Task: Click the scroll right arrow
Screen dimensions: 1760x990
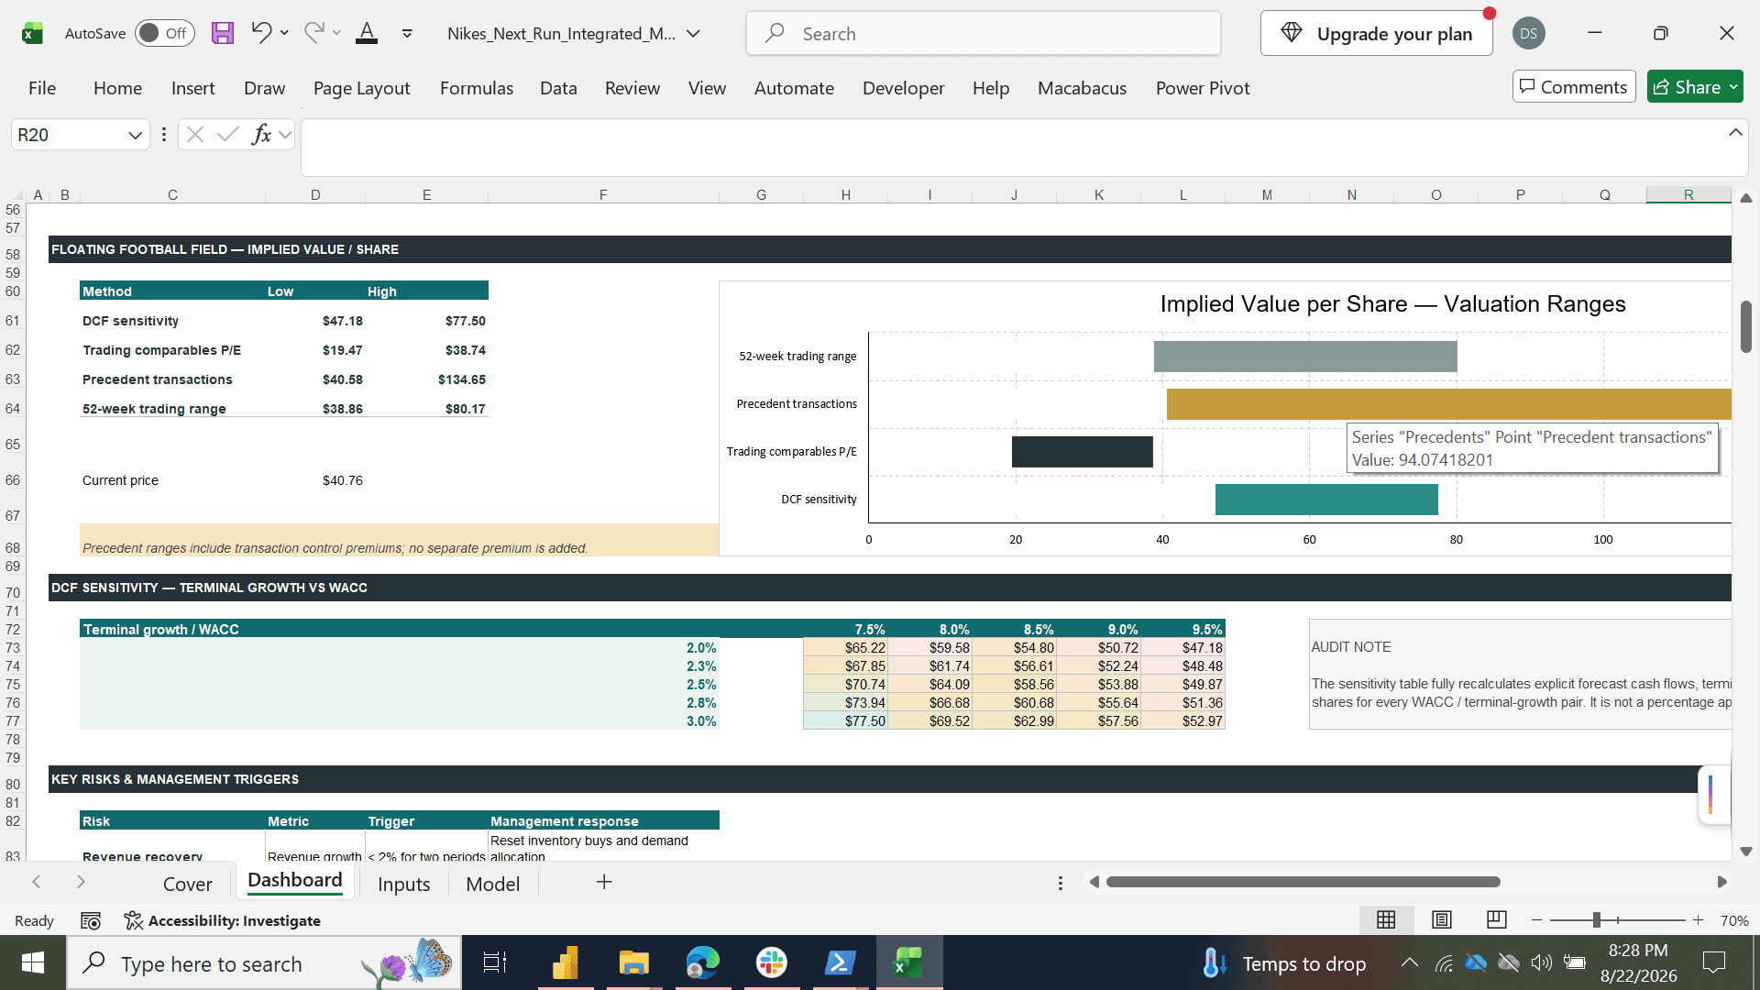Action: click(1722, 882)
